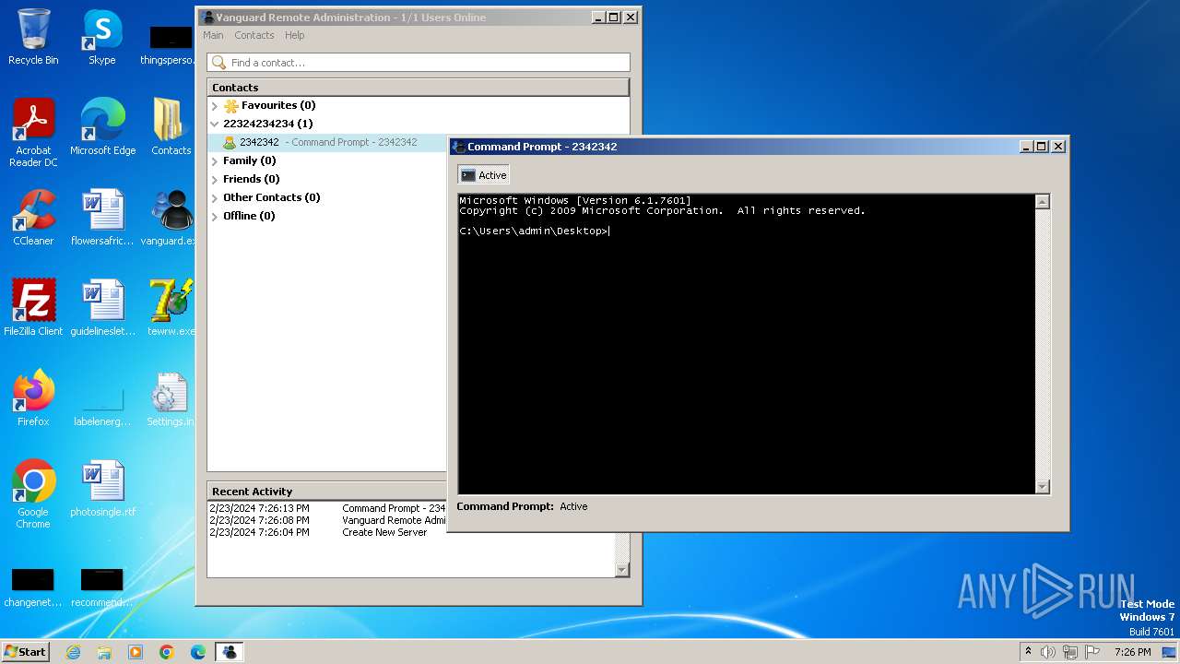Click the Chrome icon in taskbar
The width and height of the screenshot is (1180, 664).
[x=167, y=652]
